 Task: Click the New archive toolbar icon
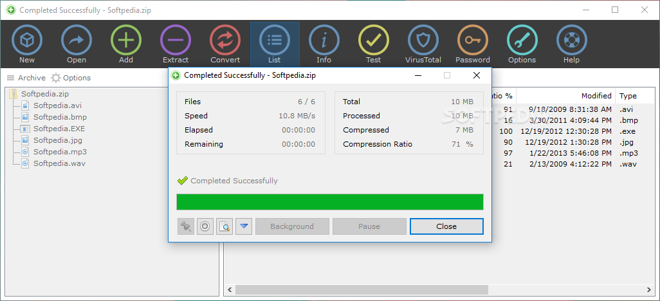27,41
